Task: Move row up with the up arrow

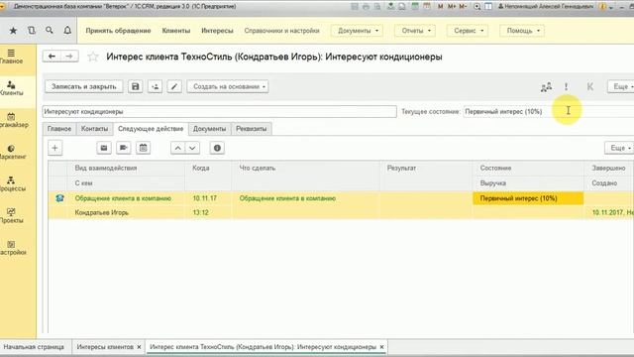Action: [x=178, y=148]
